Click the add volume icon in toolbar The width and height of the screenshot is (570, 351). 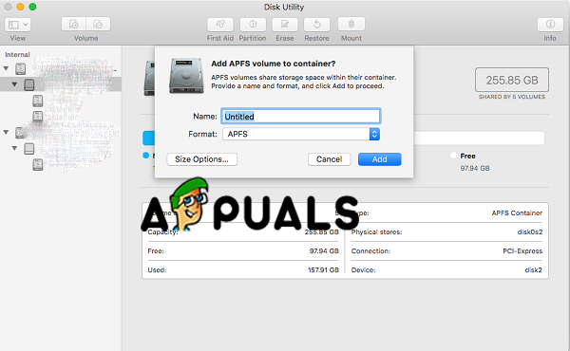[74, 25]
